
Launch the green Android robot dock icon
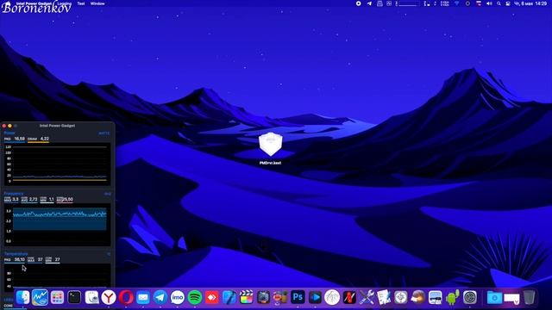coord(453,298)
